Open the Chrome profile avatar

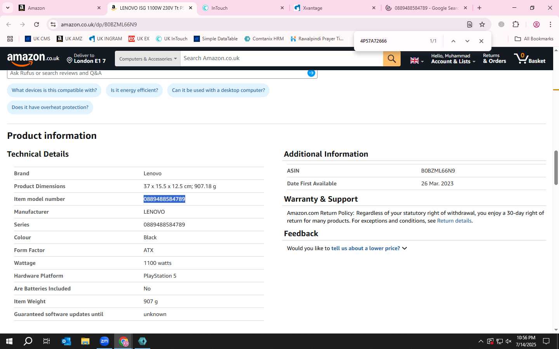click(x=536, y=24)
